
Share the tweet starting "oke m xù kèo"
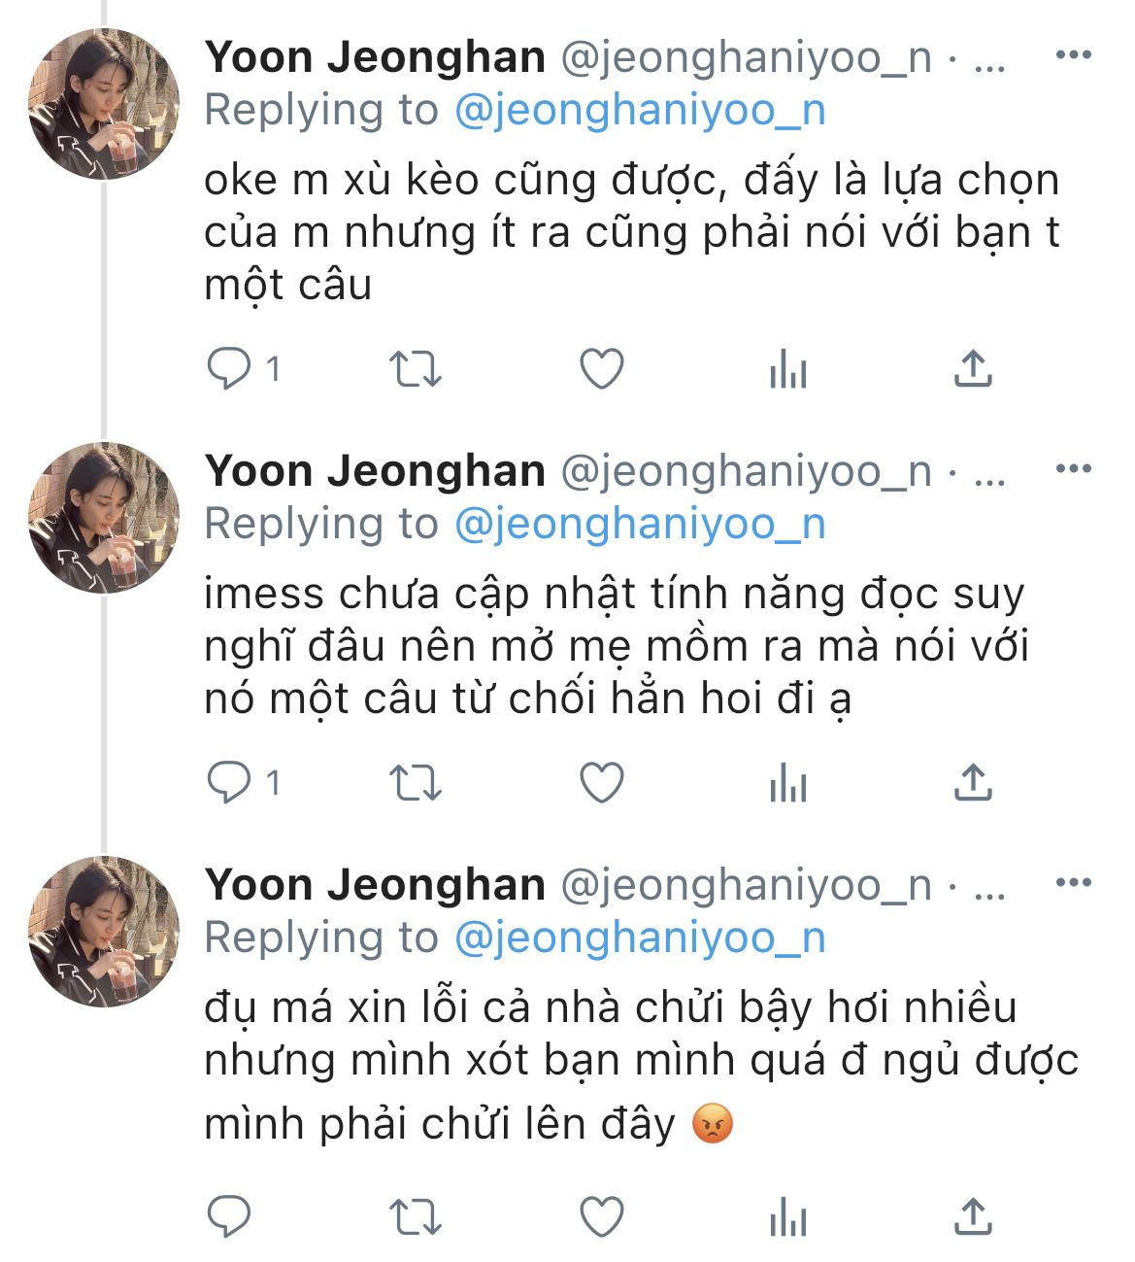click(972, 369)
